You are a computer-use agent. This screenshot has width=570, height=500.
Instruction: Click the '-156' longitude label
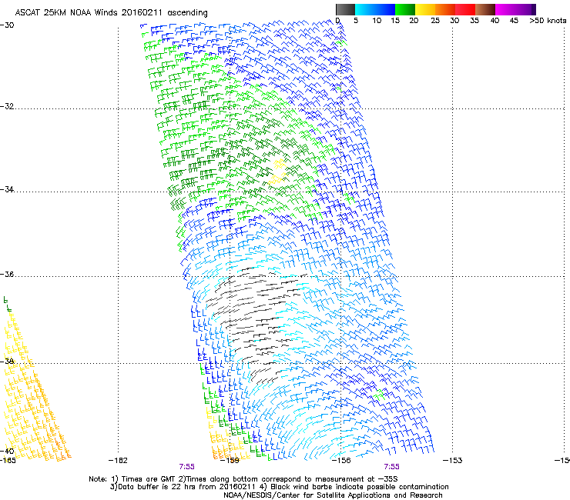click(x=341, y=461)
